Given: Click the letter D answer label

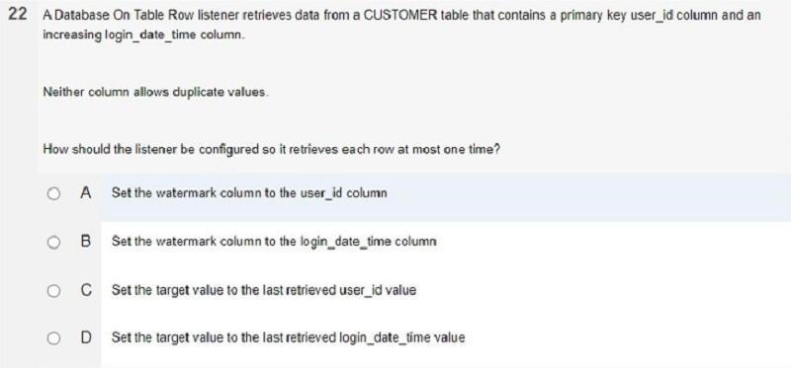Looking at the screenshot, I should 86,337.
